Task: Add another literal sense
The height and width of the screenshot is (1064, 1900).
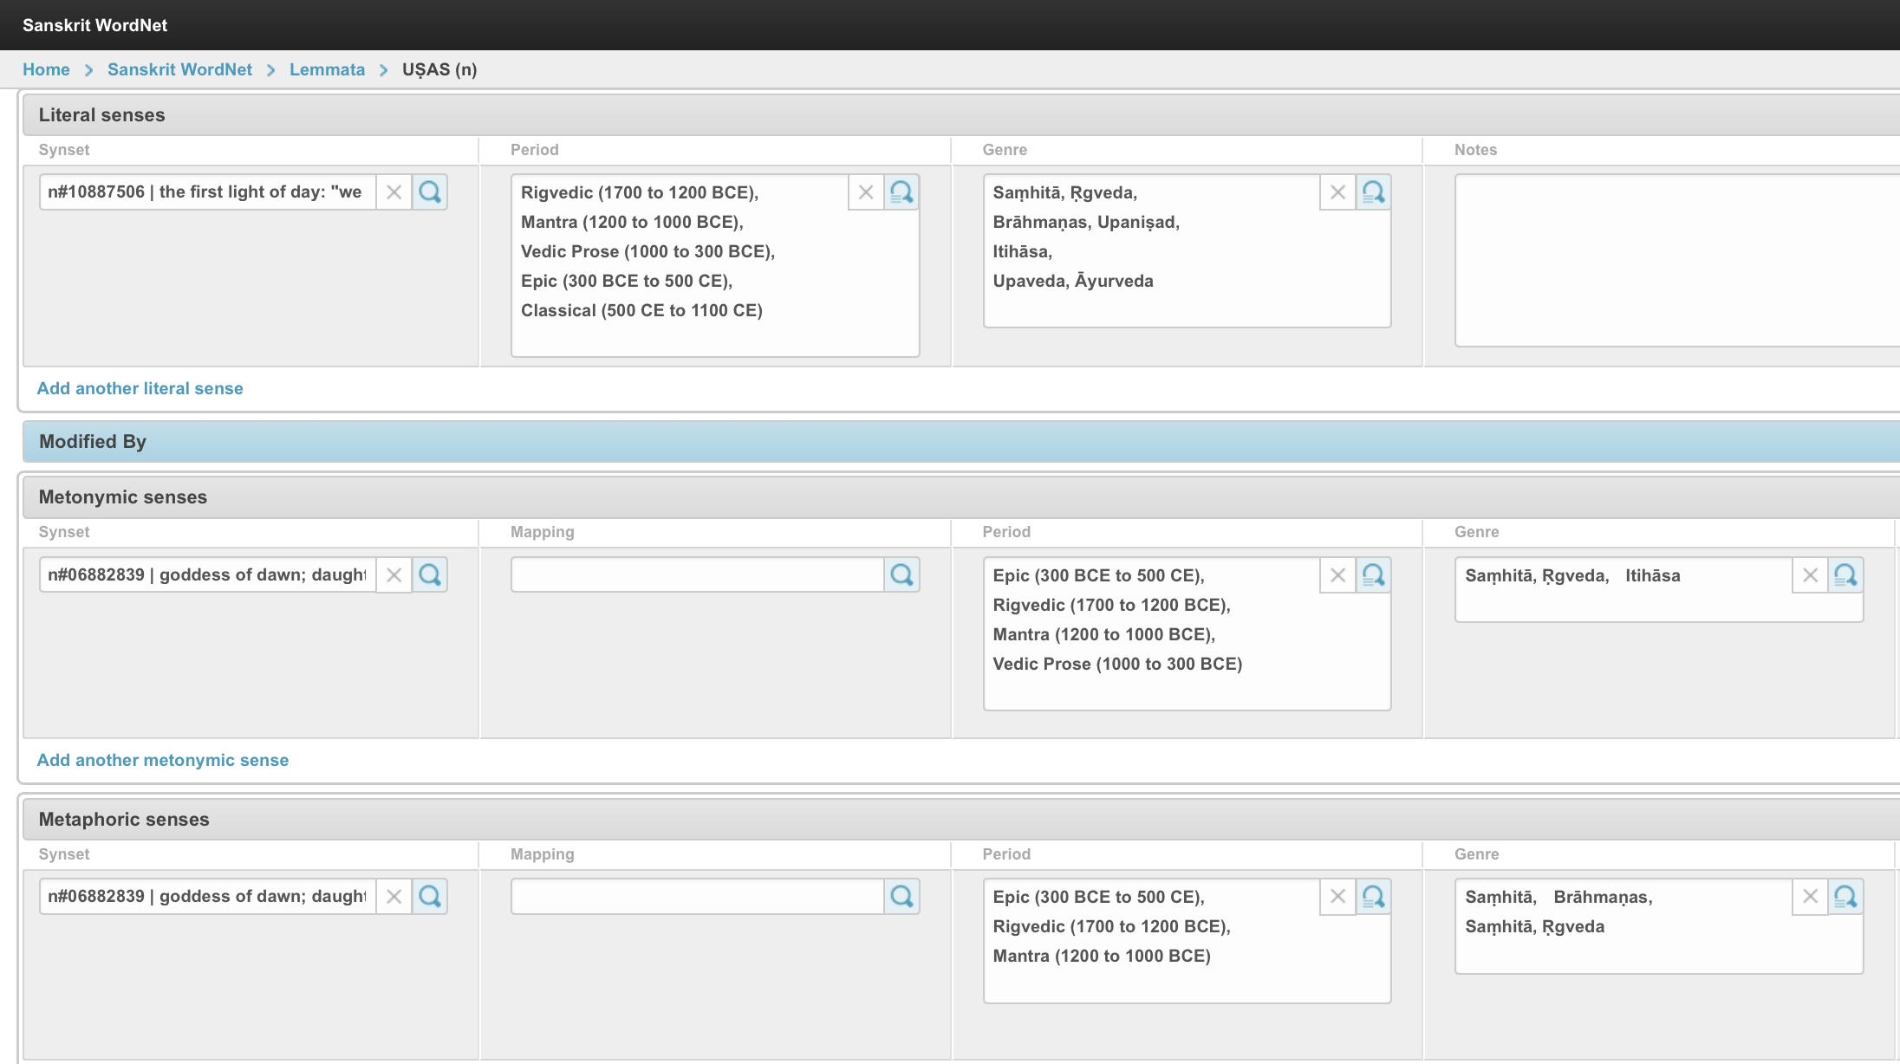Action: (x=140, y=388)
